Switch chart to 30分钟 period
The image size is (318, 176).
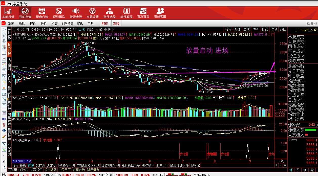[59, 29]
